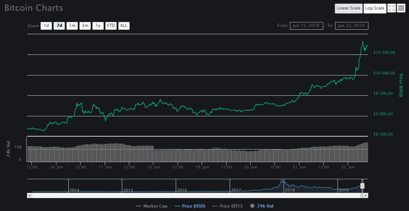Select the 1d zoom range
Screen dimensions: 409x211
tap(46, 26)
